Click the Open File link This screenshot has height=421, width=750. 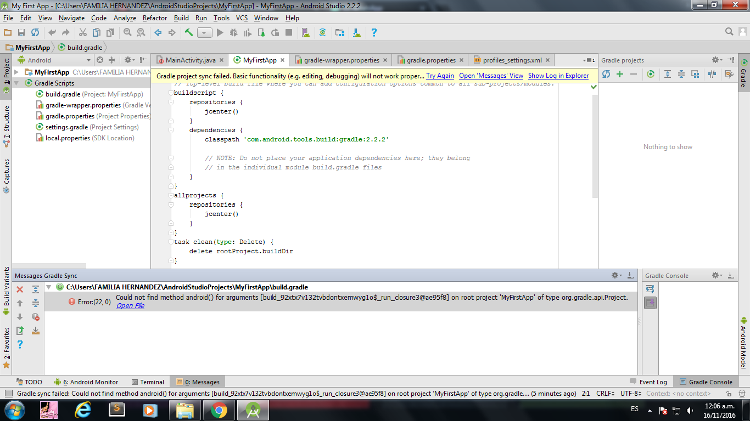(x=130, y=306)
